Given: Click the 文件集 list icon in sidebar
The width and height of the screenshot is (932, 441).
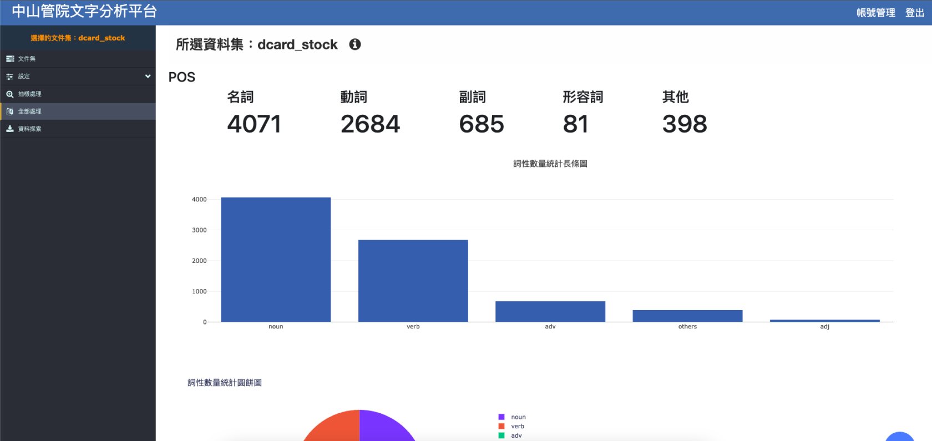Looking at the screenshot, I should [10, 59].
